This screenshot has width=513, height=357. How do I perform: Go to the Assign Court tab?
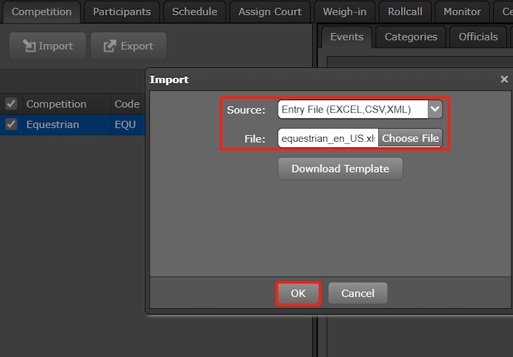click(270, 12)
